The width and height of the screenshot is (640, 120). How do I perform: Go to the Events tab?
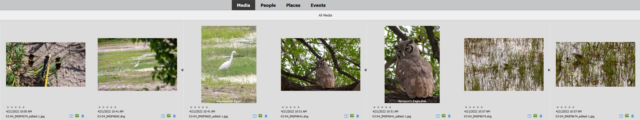pyautogui.click(x=318, y=5)
